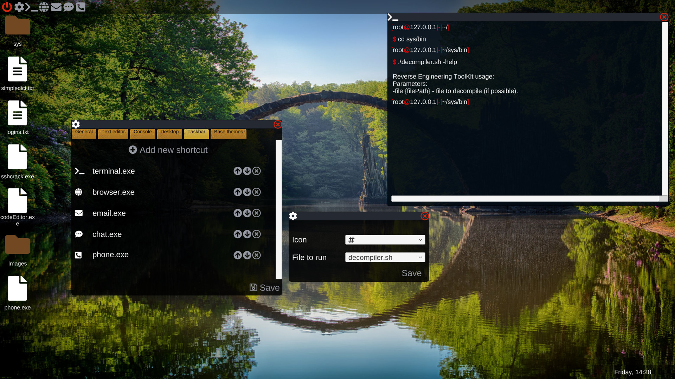
Task: Launch the browser icon in the top taskbar
Action: point(44,7)
